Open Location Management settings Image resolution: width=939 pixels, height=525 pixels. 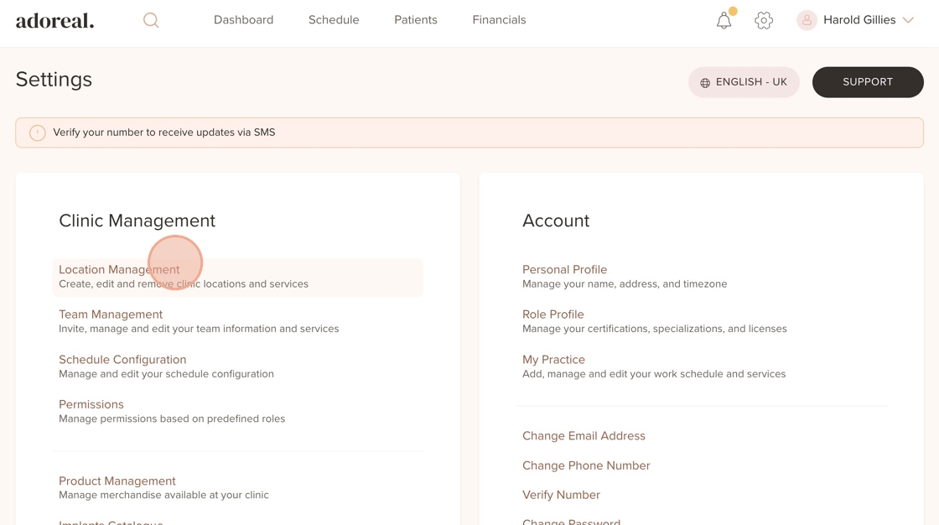(x=119, y=270)
